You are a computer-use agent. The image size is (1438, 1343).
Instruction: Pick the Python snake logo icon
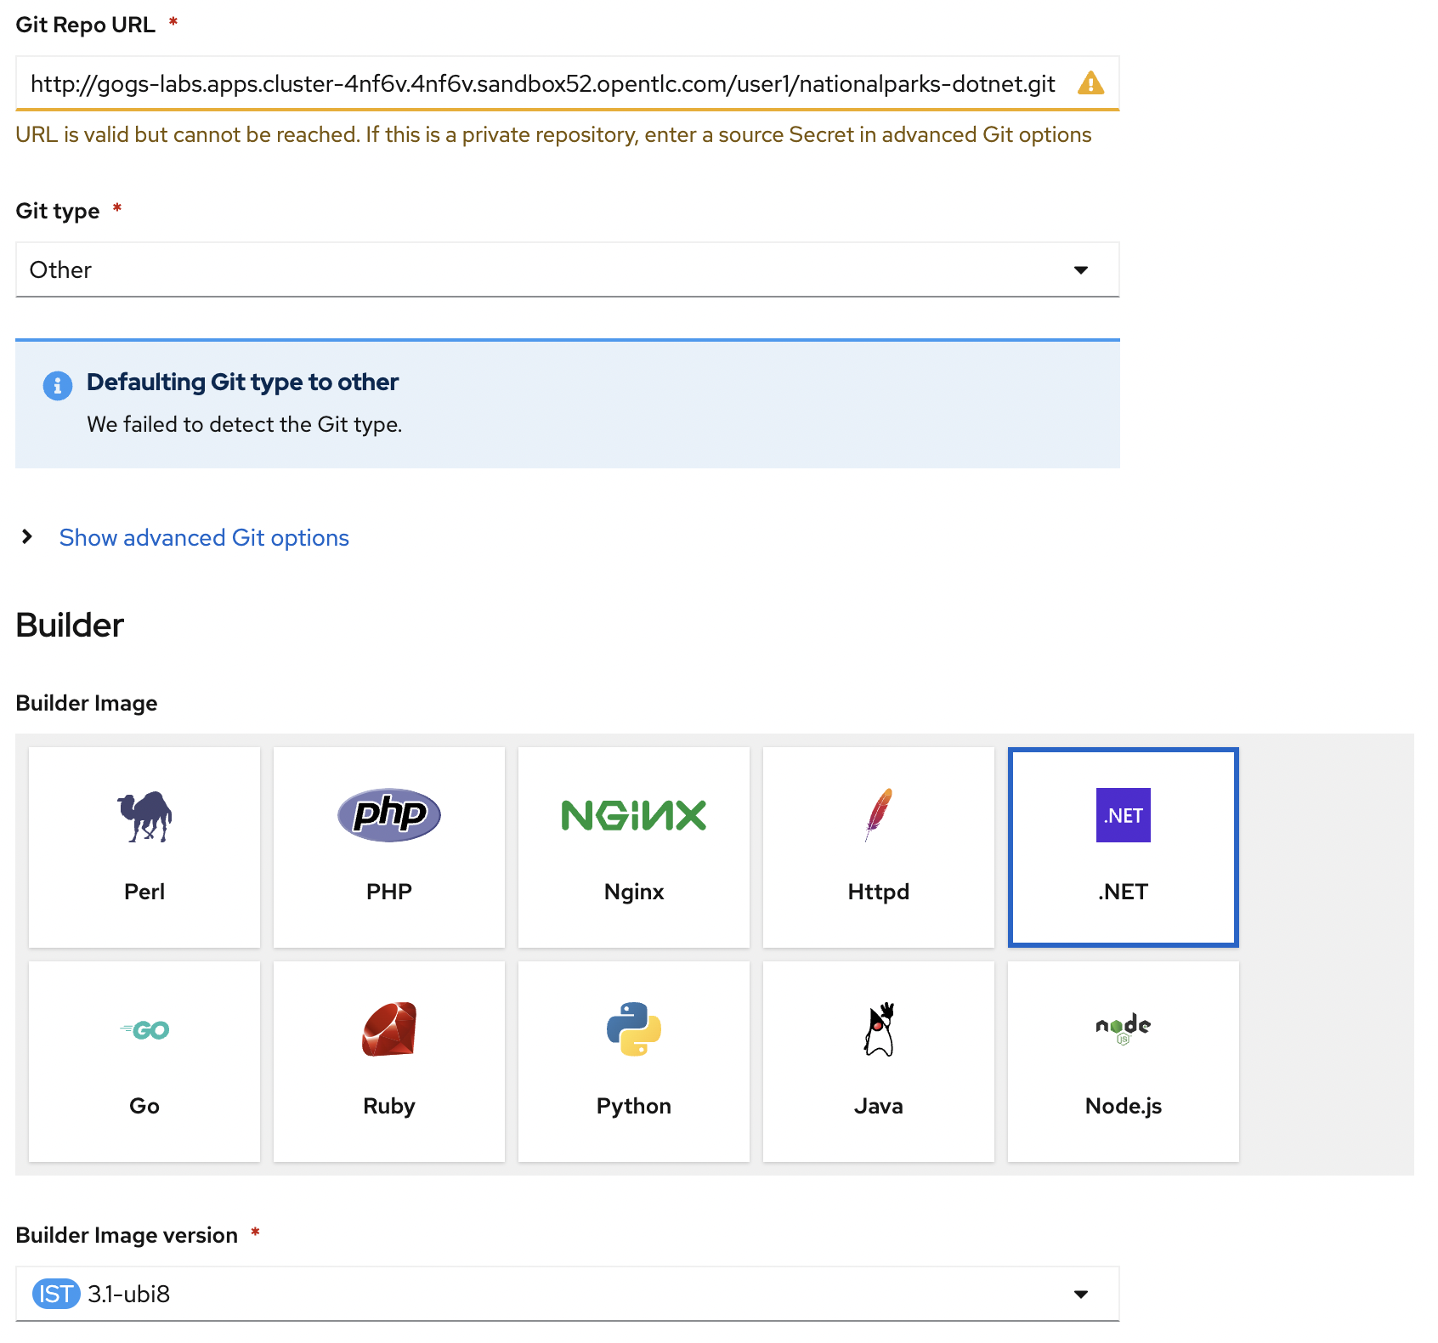point(634,1029)
